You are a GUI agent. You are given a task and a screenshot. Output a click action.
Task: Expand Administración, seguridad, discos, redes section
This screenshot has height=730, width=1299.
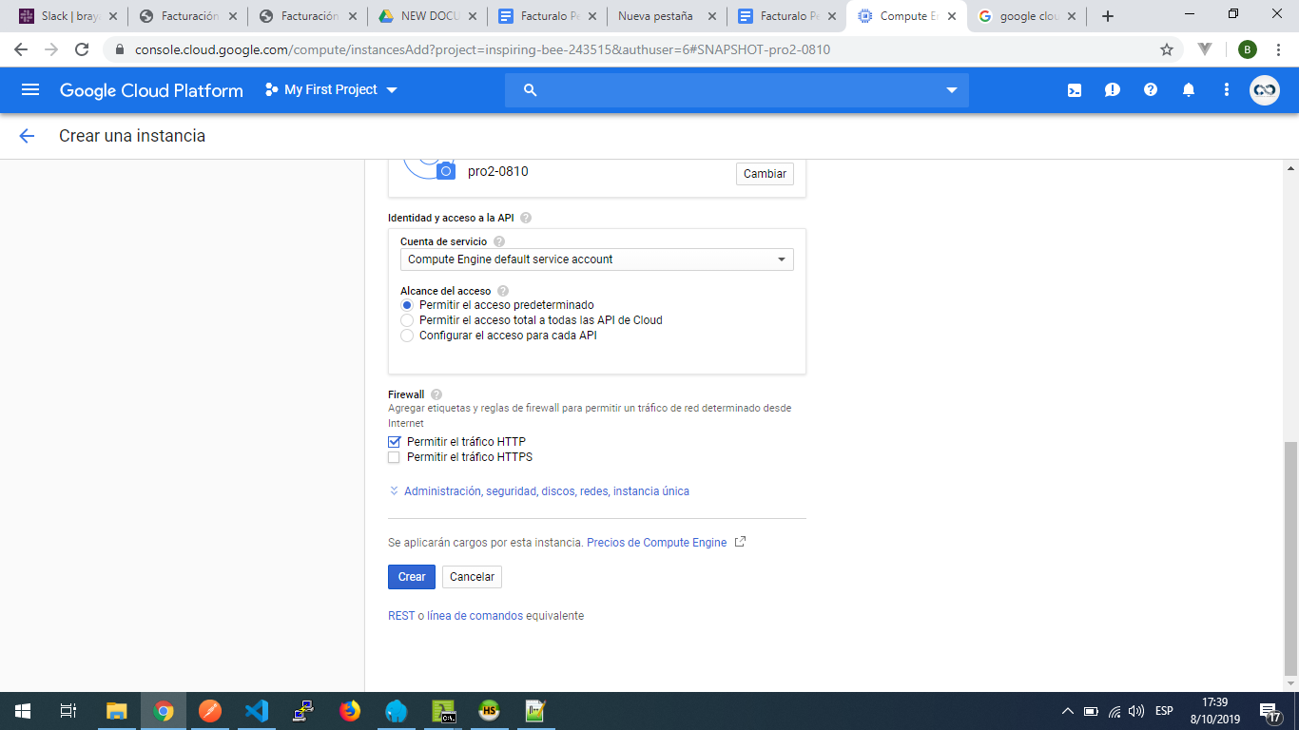(x=546, y=491)
